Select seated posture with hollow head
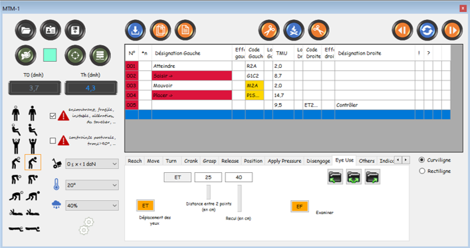The width and height of the screenshot is (470, 248). pos(16,130)
